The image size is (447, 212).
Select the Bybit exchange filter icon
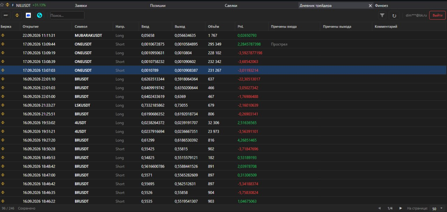[6, 15]
